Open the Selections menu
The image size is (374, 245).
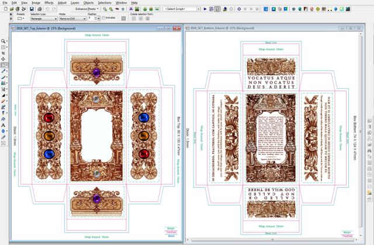click(105, 3)
